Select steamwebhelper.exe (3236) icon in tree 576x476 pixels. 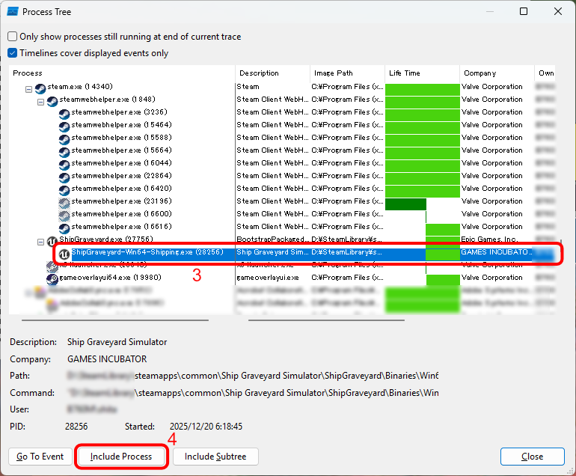coord(64,113)
